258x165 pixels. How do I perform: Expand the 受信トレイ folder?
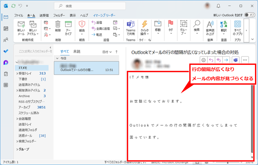pyautogui.click(x=17, y=74)
